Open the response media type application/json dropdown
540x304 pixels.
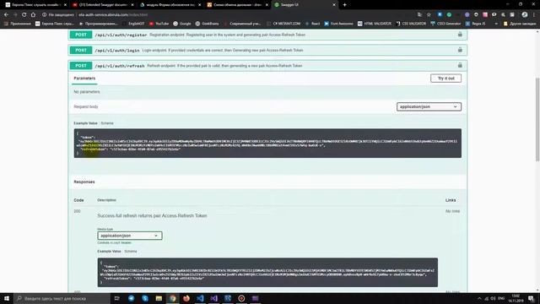[129, 236]
